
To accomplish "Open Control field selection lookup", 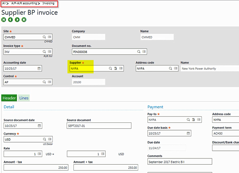I will 44,82.
